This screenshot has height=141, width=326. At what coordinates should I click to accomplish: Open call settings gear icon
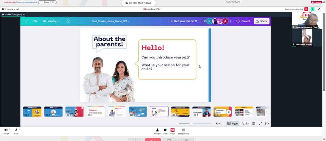pos(3,9)
